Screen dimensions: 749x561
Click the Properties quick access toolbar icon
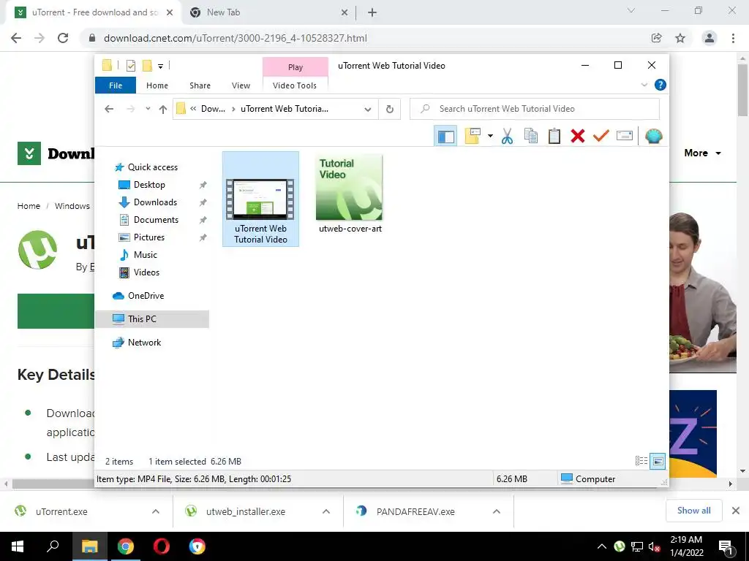[130, 66]
